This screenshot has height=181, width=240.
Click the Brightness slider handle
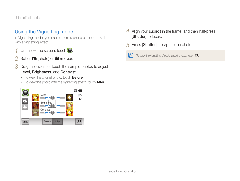(x=53, y=106)
